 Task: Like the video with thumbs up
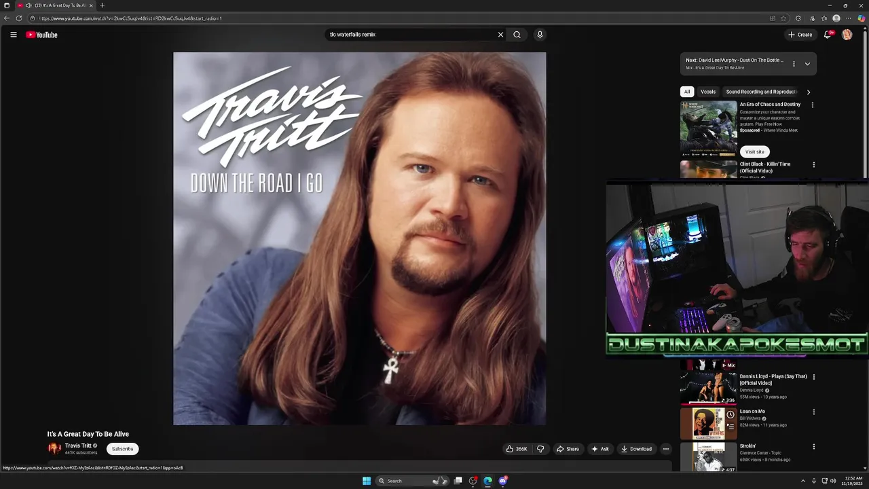517,449
